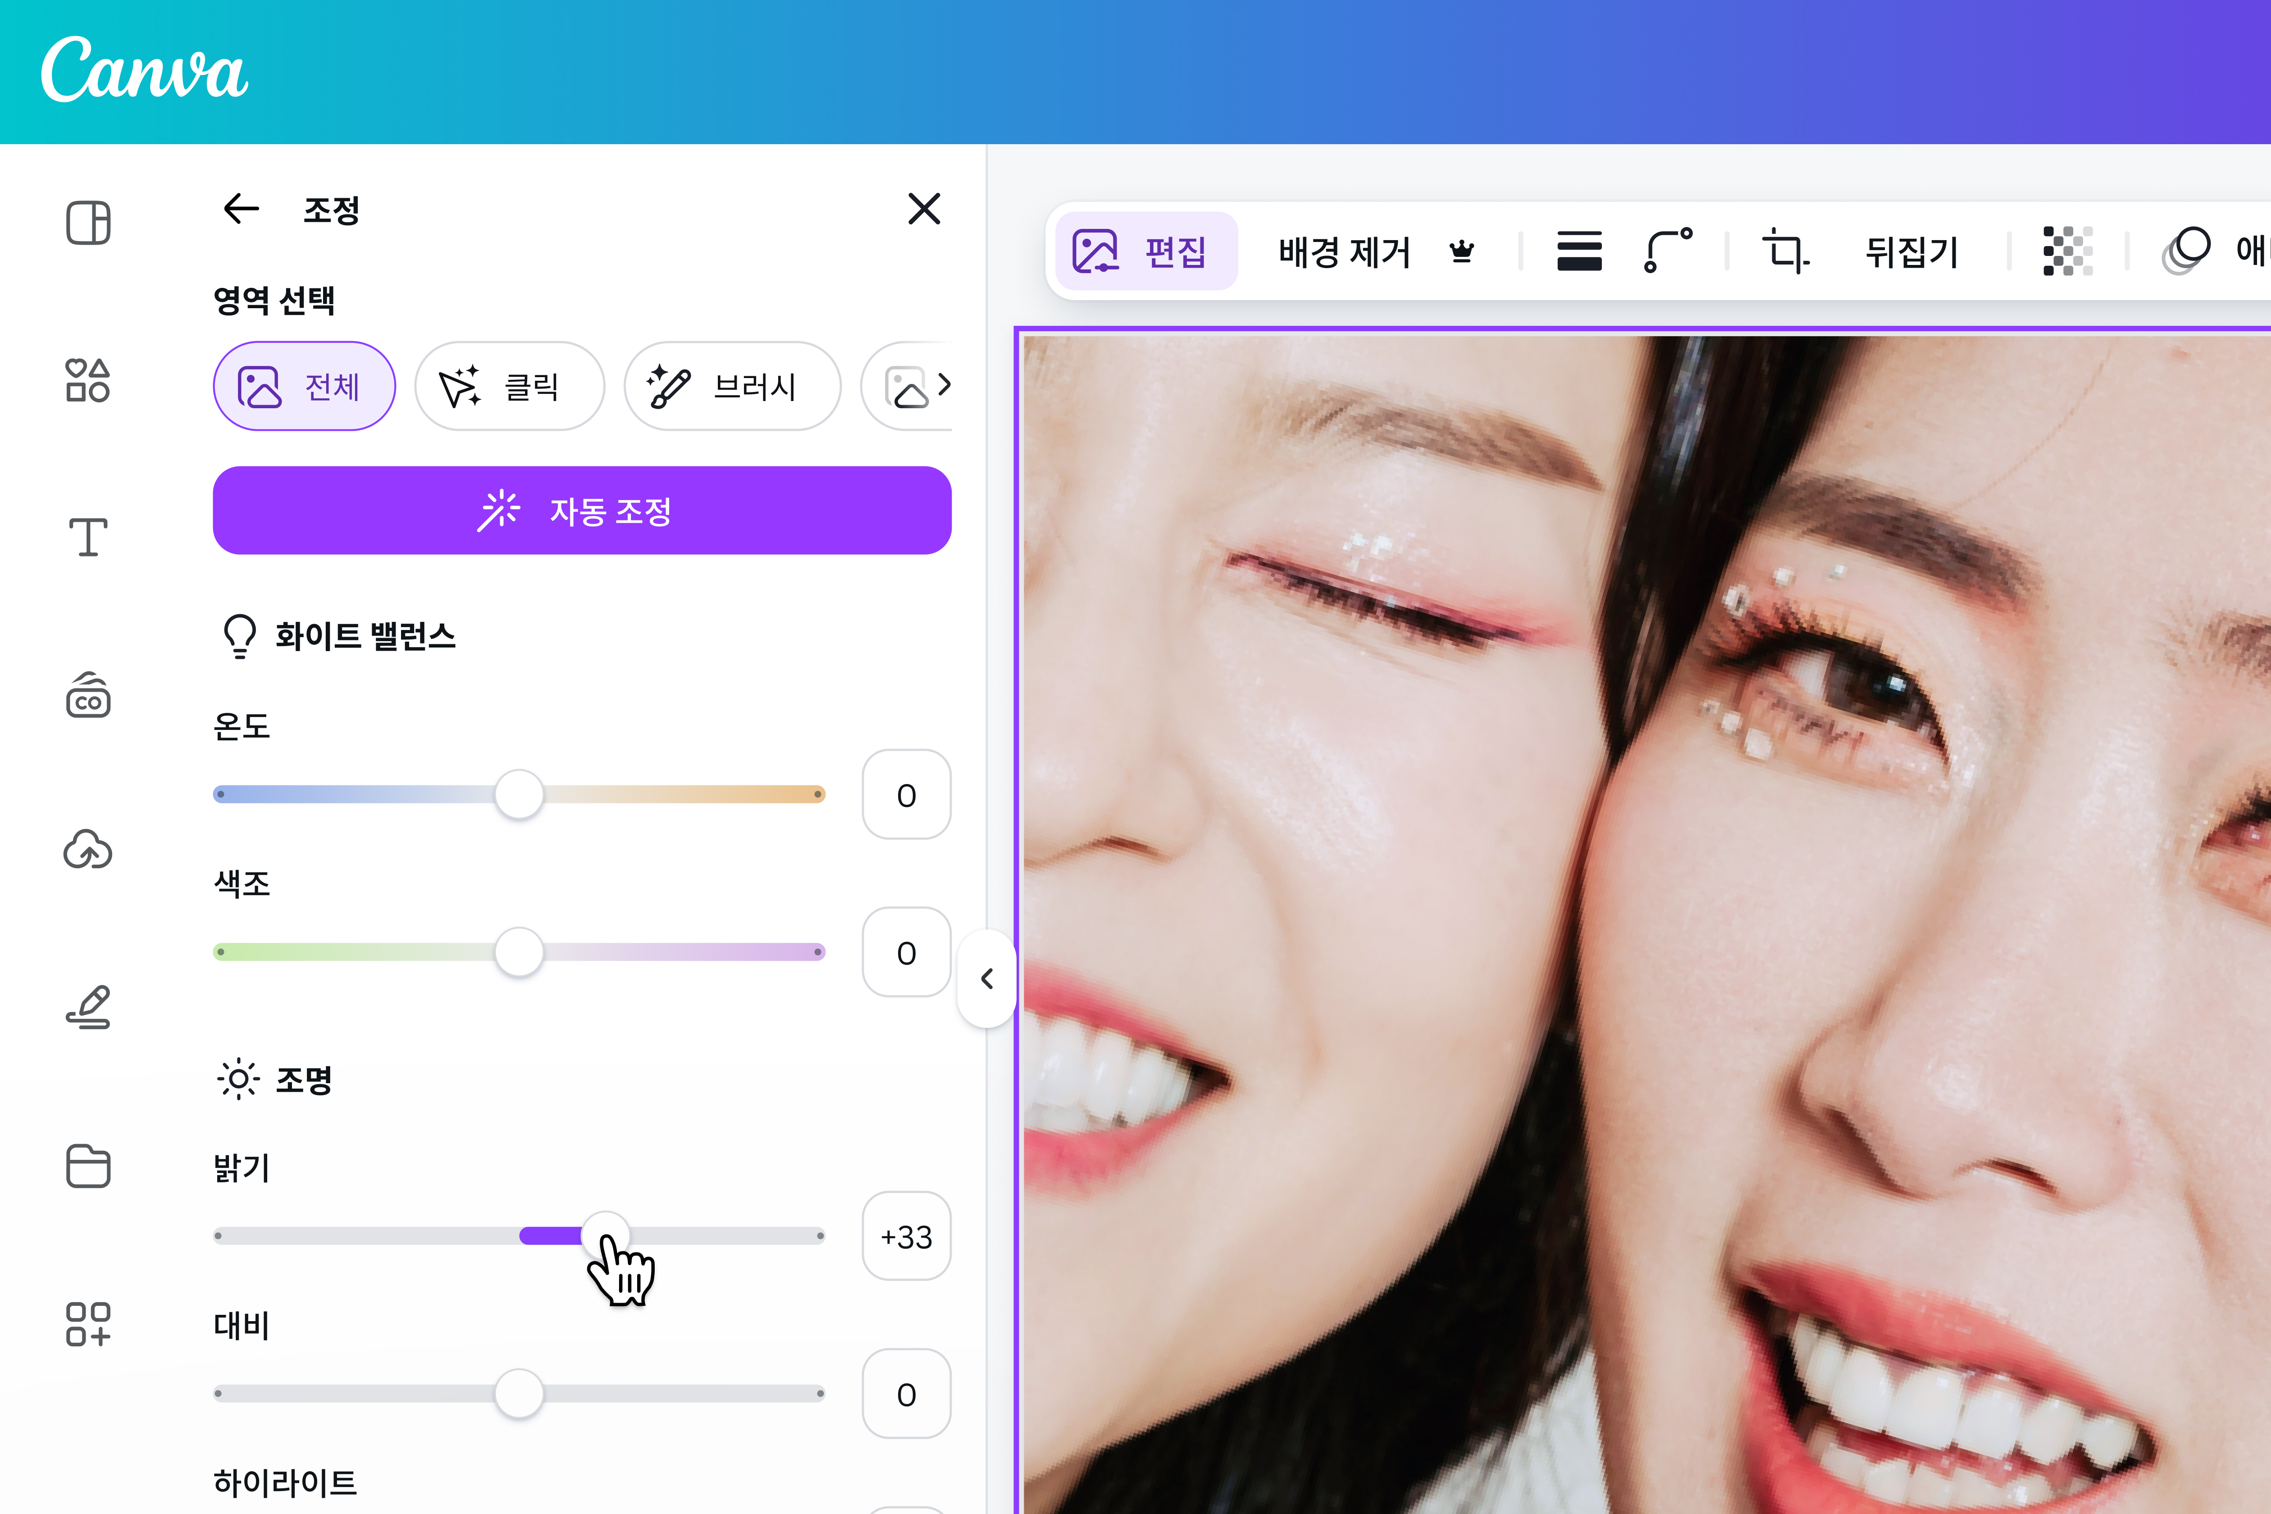Click the 색조 tint slider handle
2271x1514 pixels.
tap(520, 952)
